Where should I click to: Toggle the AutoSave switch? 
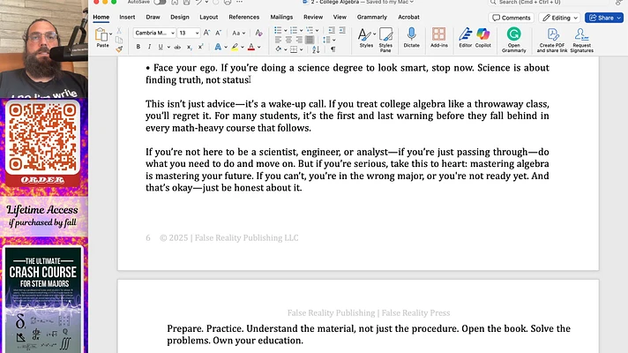click(x=160, y=3)
